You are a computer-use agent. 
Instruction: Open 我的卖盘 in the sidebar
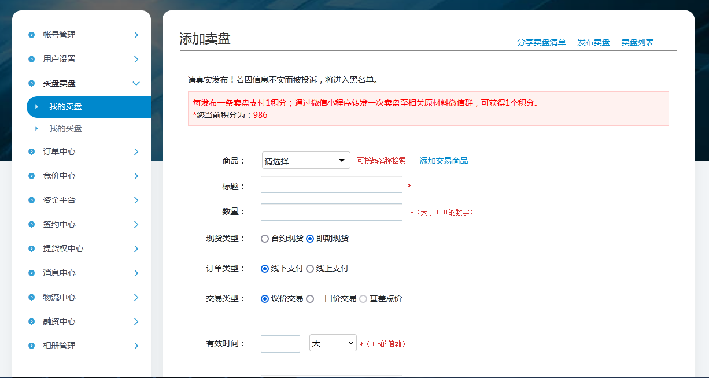point(65,106)
